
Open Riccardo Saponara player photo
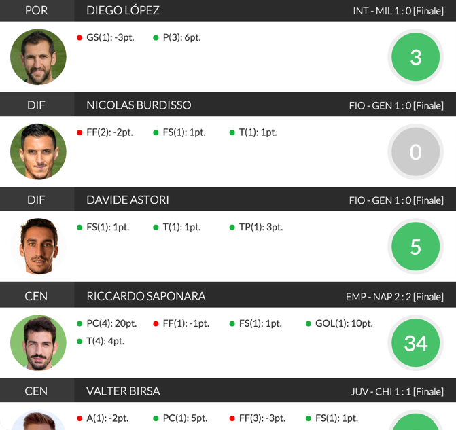[38, 342]
